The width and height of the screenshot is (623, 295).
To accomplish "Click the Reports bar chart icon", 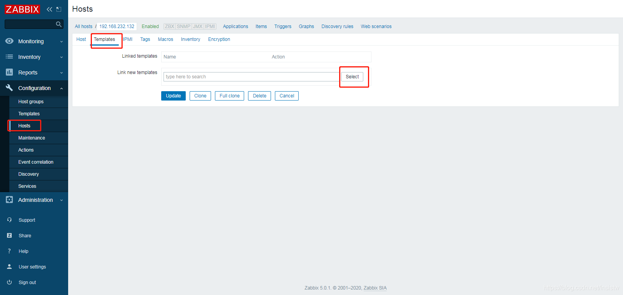I will [x=9, y=72].
